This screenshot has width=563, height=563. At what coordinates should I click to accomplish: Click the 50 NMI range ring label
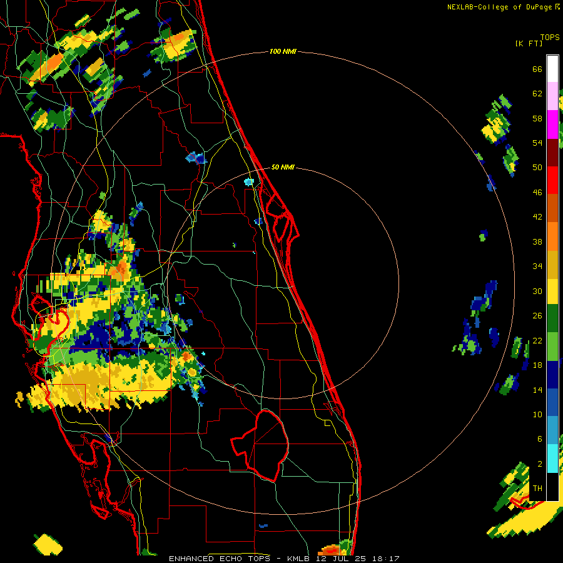pyautogui.click(x=283, y=167)
